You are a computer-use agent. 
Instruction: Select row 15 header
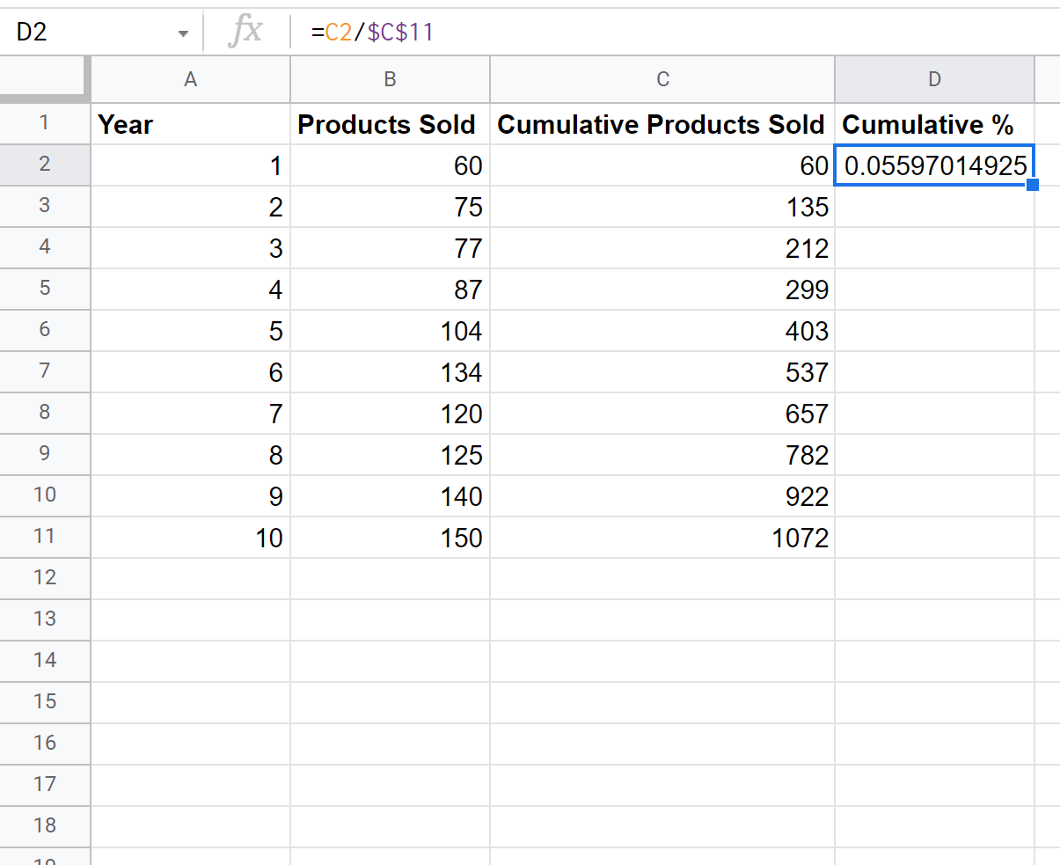(45, 701)
